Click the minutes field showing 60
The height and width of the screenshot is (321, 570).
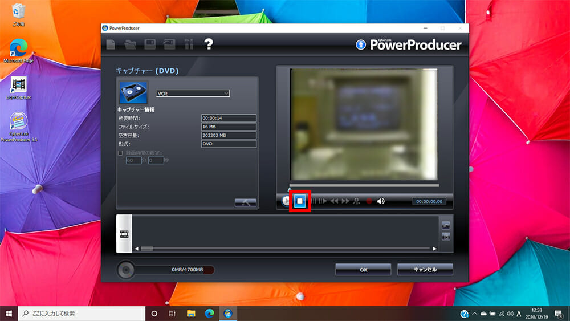(x=133, y=160)
